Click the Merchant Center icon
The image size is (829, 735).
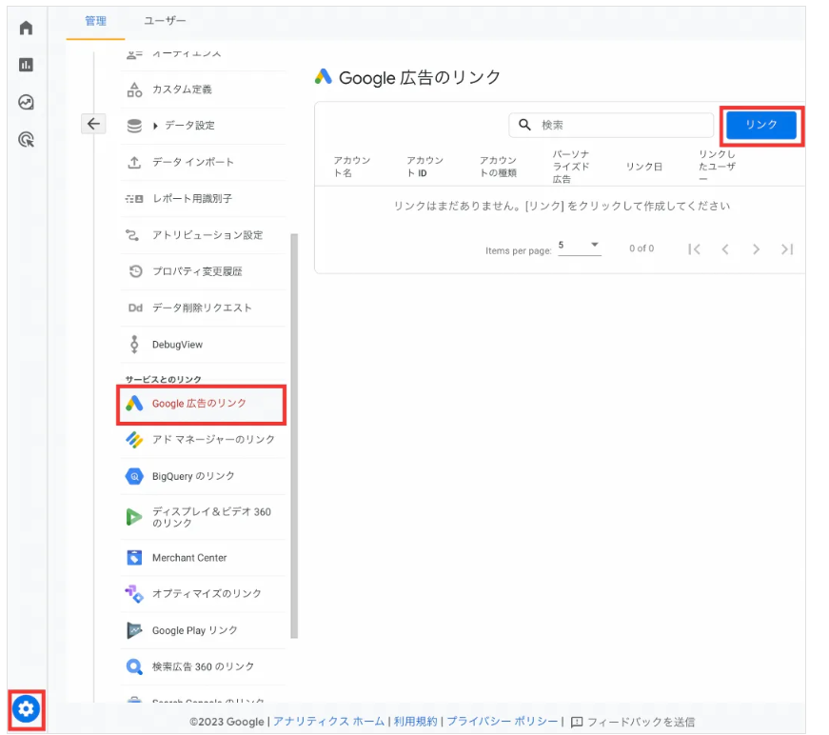tap(134, 558)
